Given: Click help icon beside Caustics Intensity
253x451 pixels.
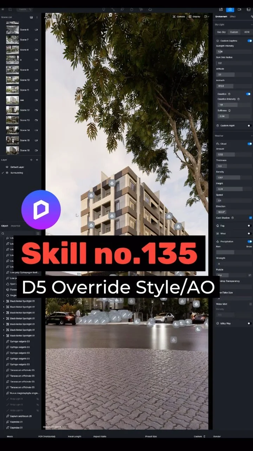Looking at the screenshot, I should [238, 99].
